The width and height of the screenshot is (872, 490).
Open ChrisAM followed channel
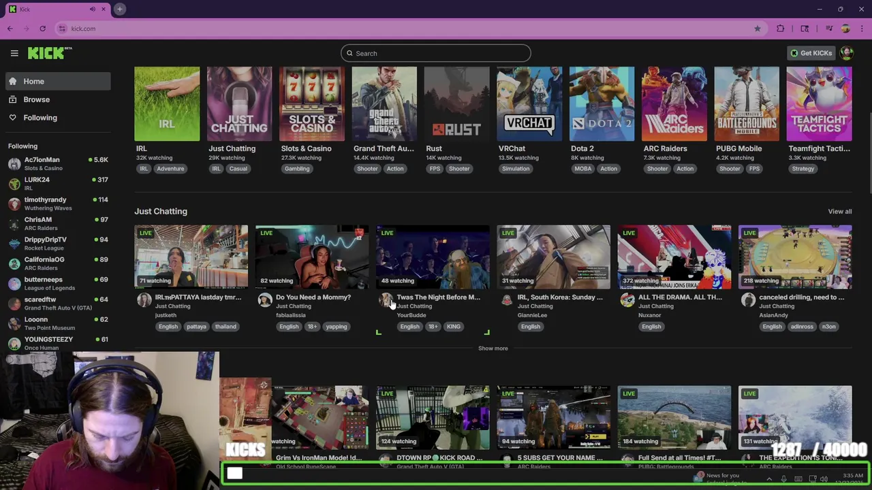click(58, 223)
